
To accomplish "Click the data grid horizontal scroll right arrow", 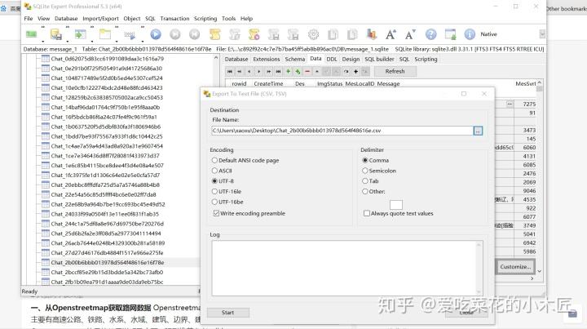I will [532, 278].
